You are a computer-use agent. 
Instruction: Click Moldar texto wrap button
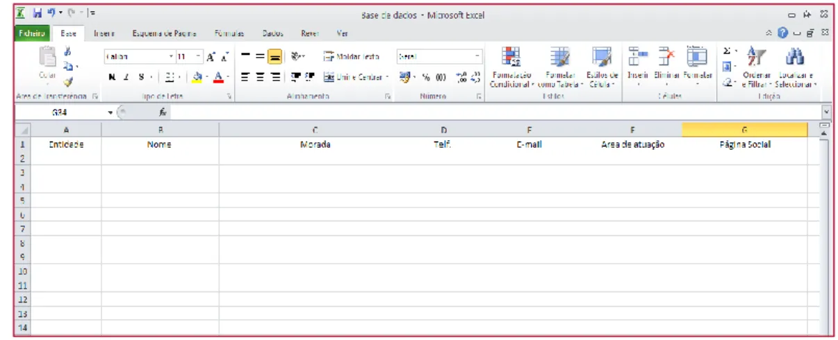coord(352,57)
